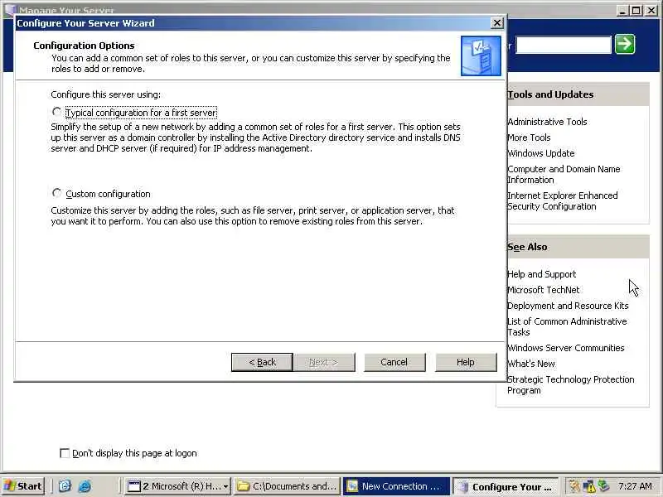Open What's New link
The height and width of the screenshot is (497, 663).
point(531,364)
